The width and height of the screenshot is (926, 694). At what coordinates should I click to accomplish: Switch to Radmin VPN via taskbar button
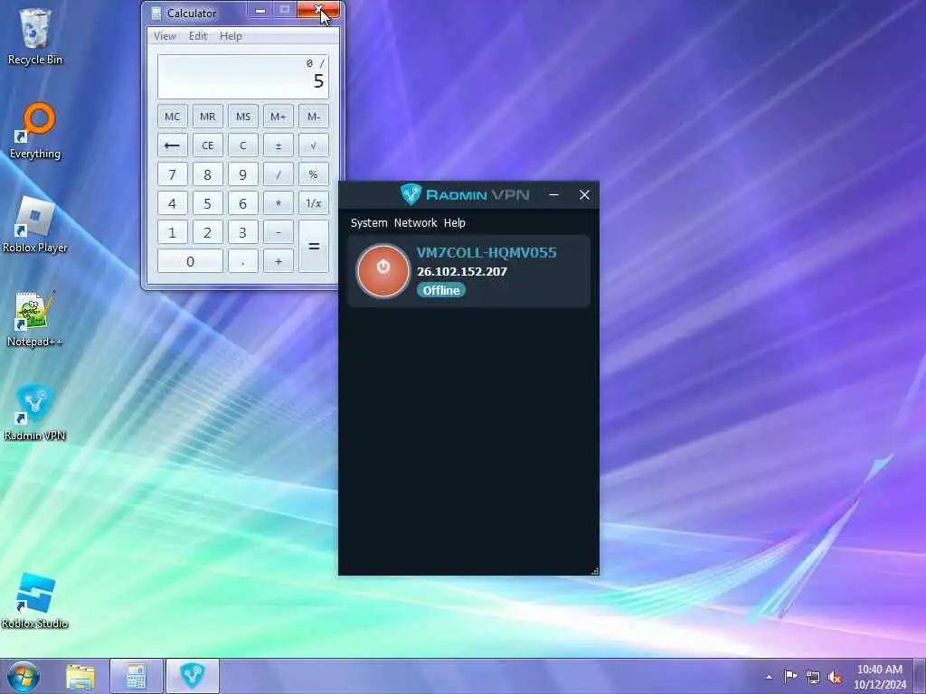tap(192, 676)
